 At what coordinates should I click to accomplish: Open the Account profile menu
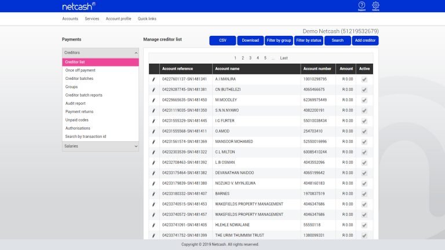click(118, 19)
